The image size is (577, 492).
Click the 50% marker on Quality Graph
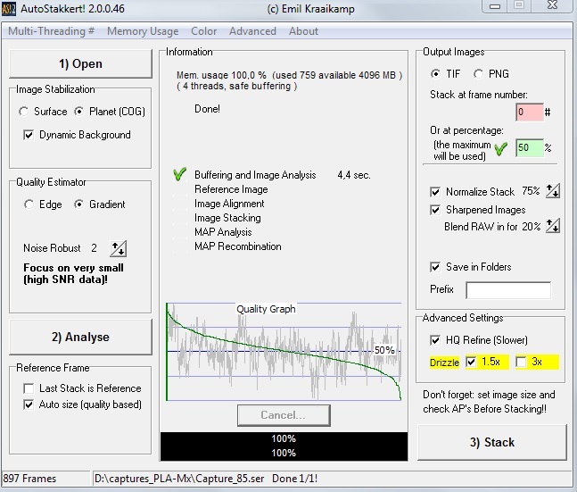tap(384, 350)
